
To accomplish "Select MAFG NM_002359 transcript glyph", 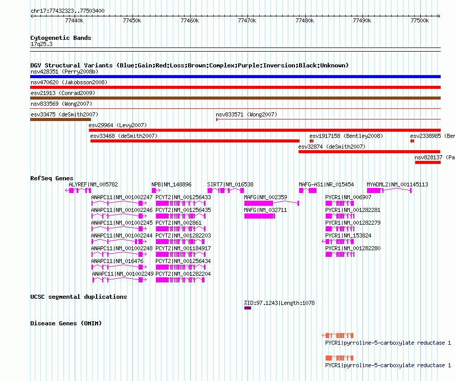I will coord(271,203).
